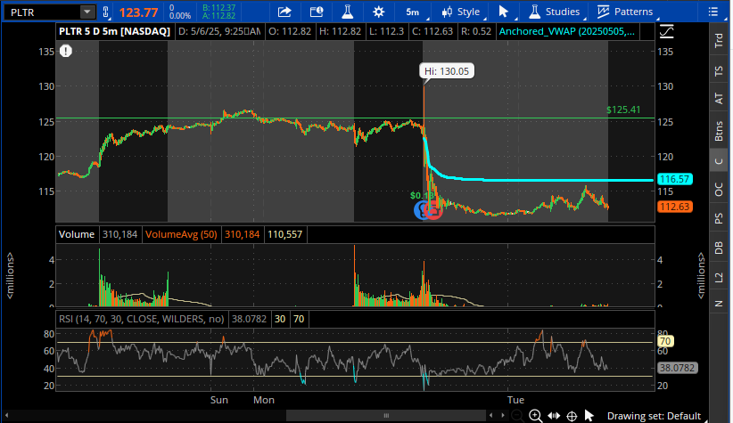Open the 5m timeframe dropdown
The width and height of the screenshot is (733, 423).
[414, 12]
